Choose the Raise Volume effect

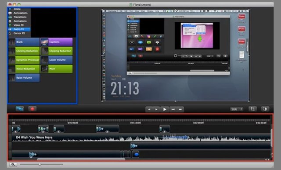point(24,78)
